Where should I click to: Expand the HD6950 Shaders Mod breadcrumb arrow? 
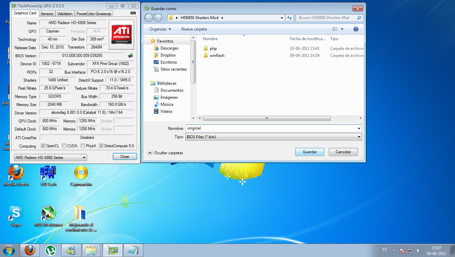pos(222,18)
